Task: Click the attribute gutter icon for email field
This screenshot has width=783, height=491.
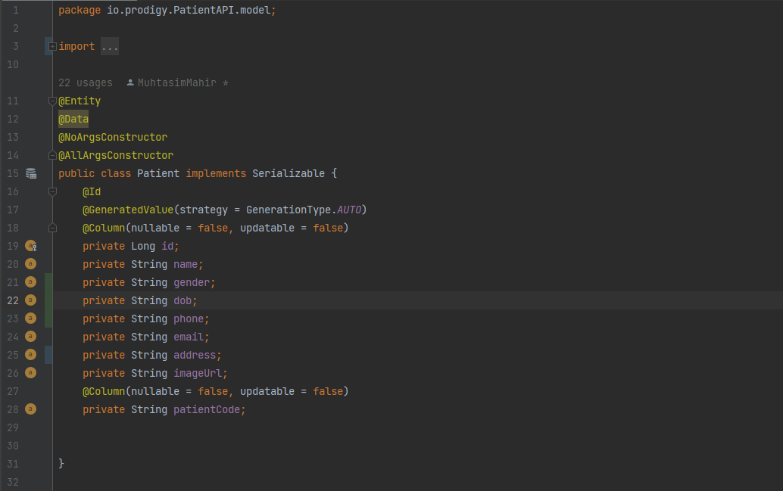Action: coord(30,337)
